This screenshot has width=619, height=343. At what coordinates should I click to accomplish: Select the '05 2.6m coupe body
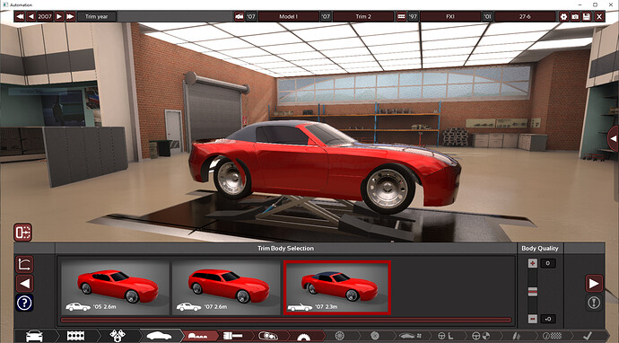pyautogui.click(x=115, y=287)
